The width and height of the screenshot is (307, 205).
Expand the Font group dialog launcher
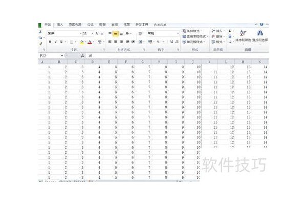[104, 50]
